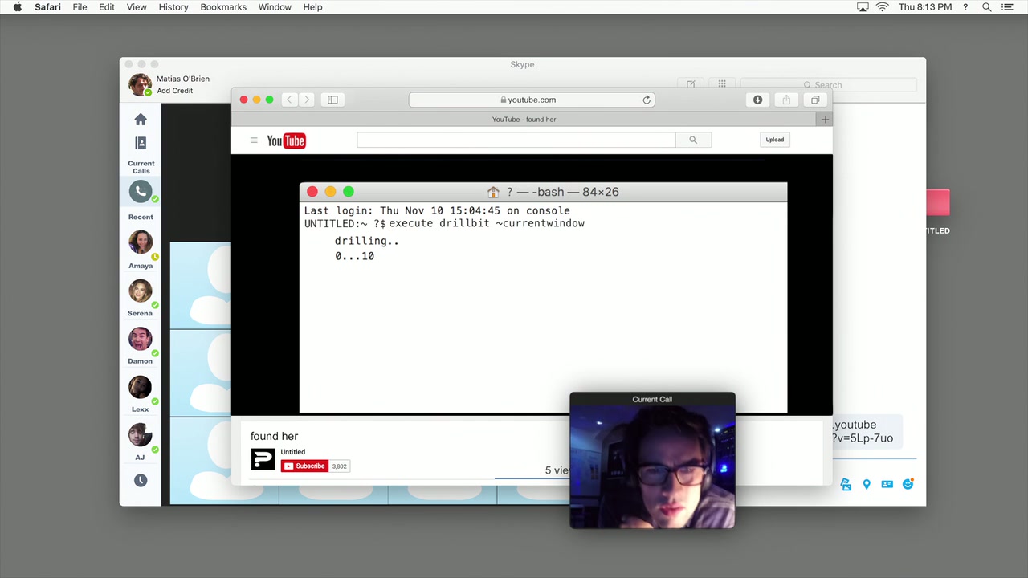
Task: Open YouTube hamburger guide menu
Action: coord(254,140)
